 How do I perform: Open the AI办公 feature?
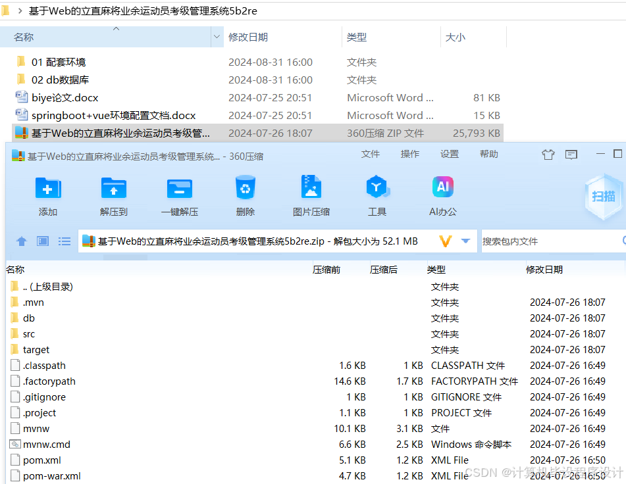pyautogui.click(x=442, y=194)
